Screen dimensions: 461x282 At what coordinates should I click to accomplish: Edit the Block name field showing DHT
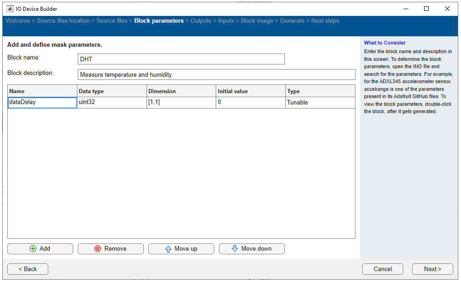point(181,59)
